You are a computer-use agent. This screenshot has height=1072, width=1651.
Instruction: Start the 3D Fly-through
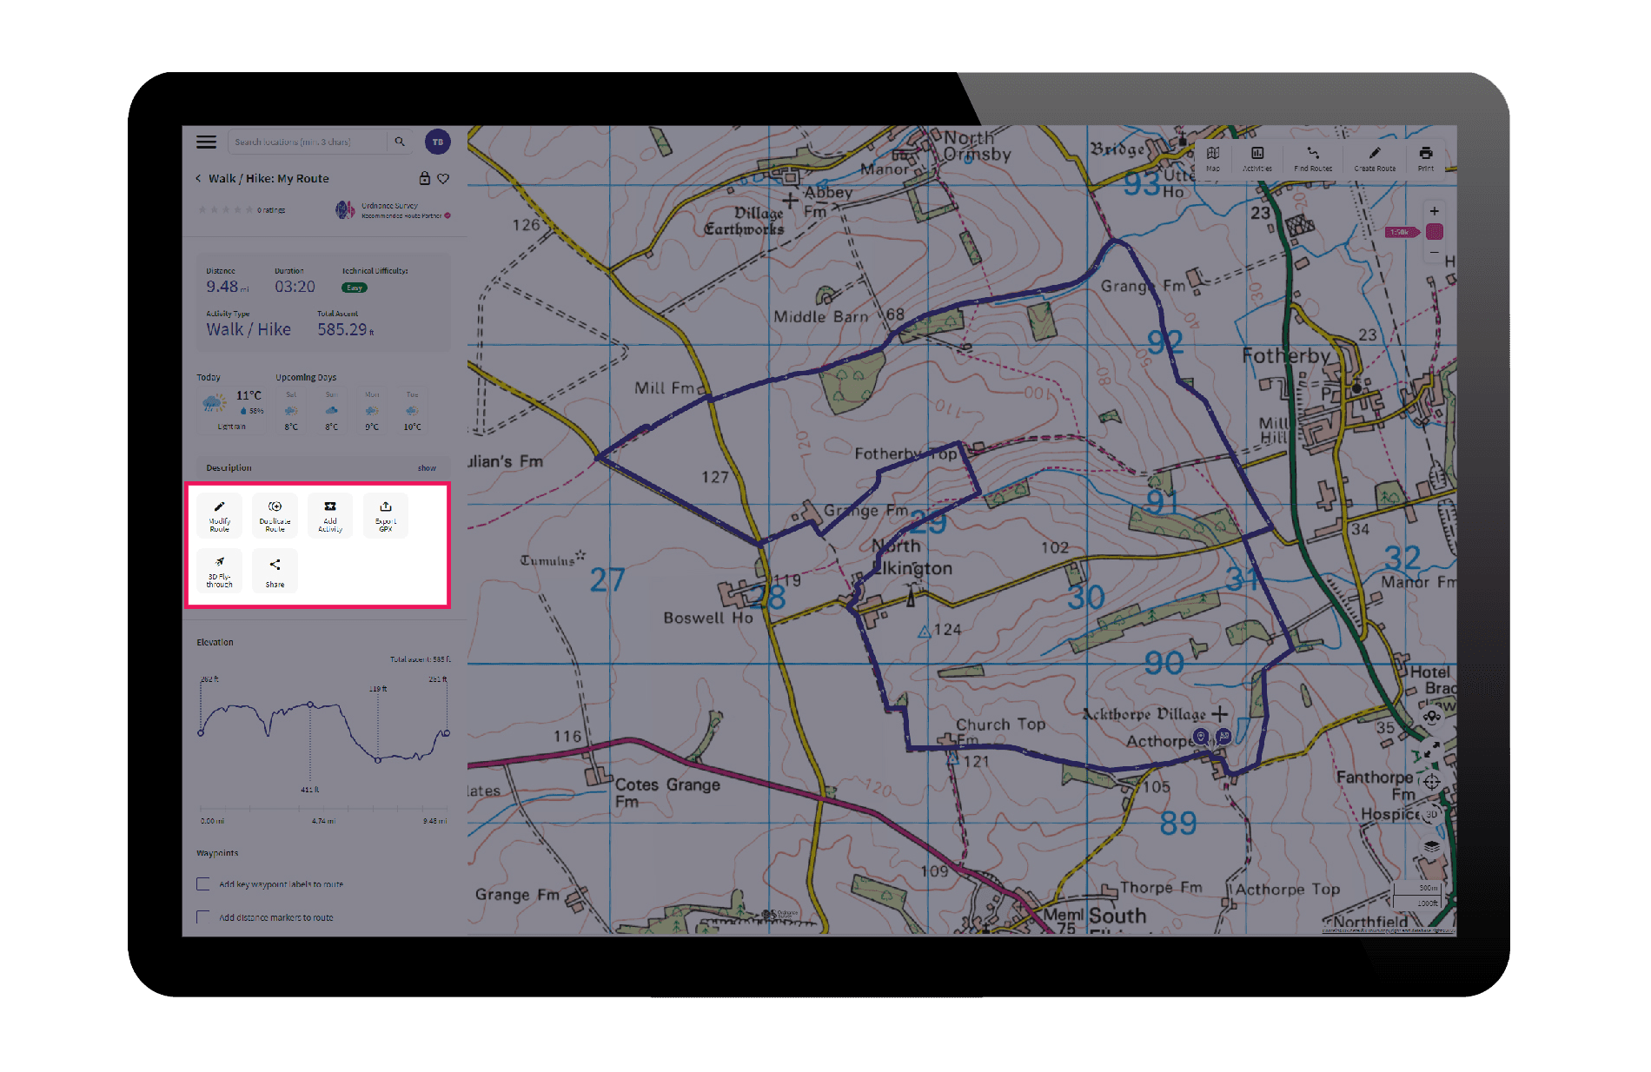pos(218,571)
